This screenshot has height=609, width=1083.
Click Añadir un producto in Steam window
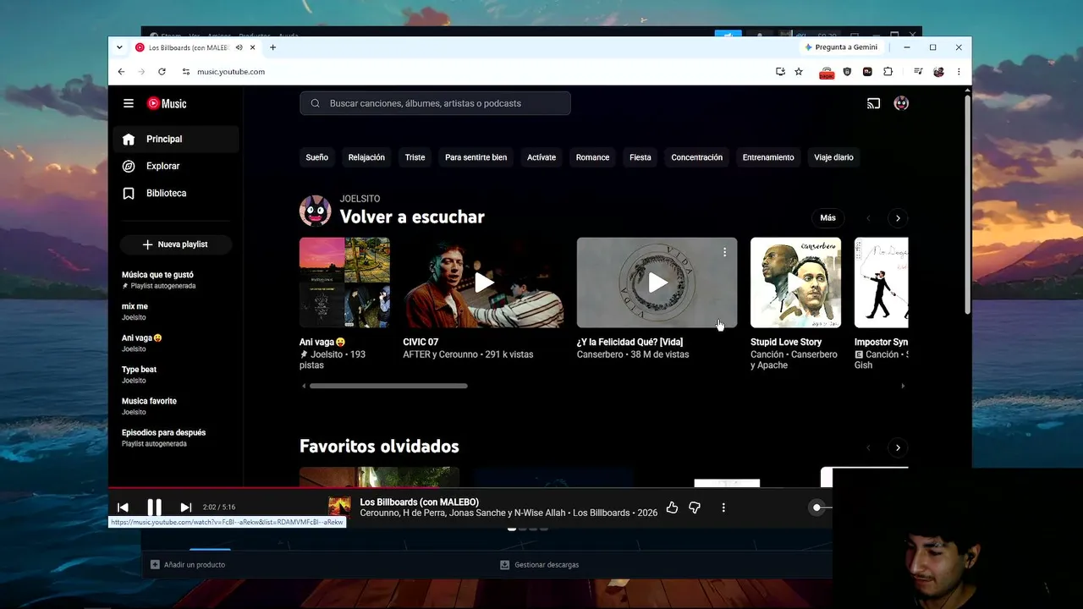[x=188, y=564]
